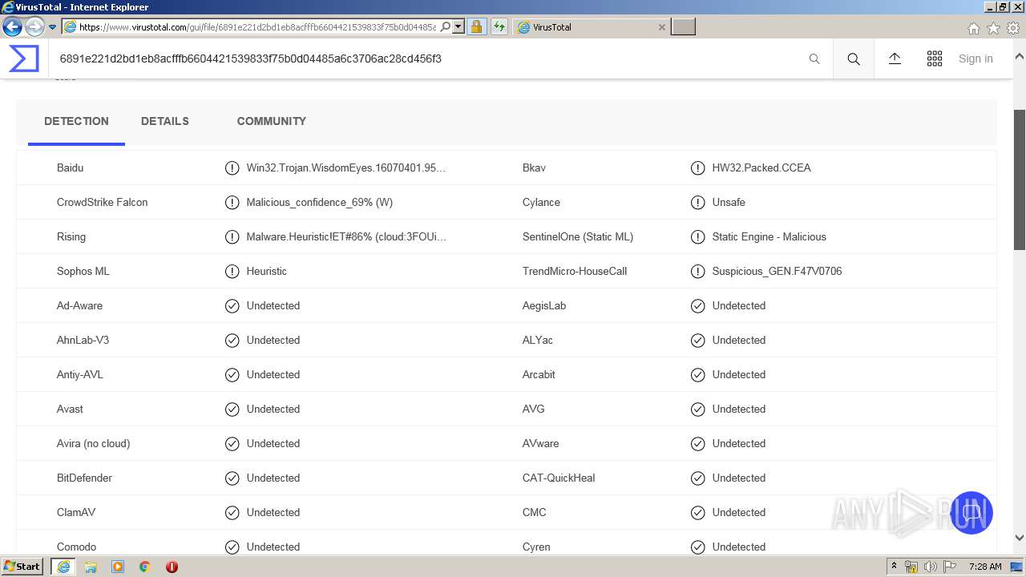Click the BitDefender engine name
This screenshot has height=577, width=1026.
pos(84,478)
